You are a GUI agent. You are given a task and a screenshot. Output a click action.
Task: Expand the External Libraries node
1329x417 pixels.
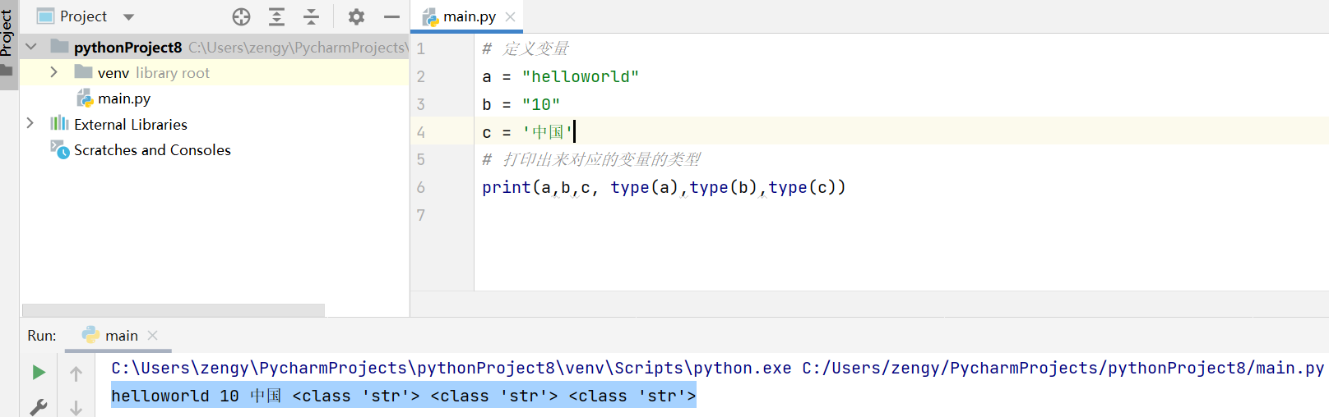click(x=30, y=123)
